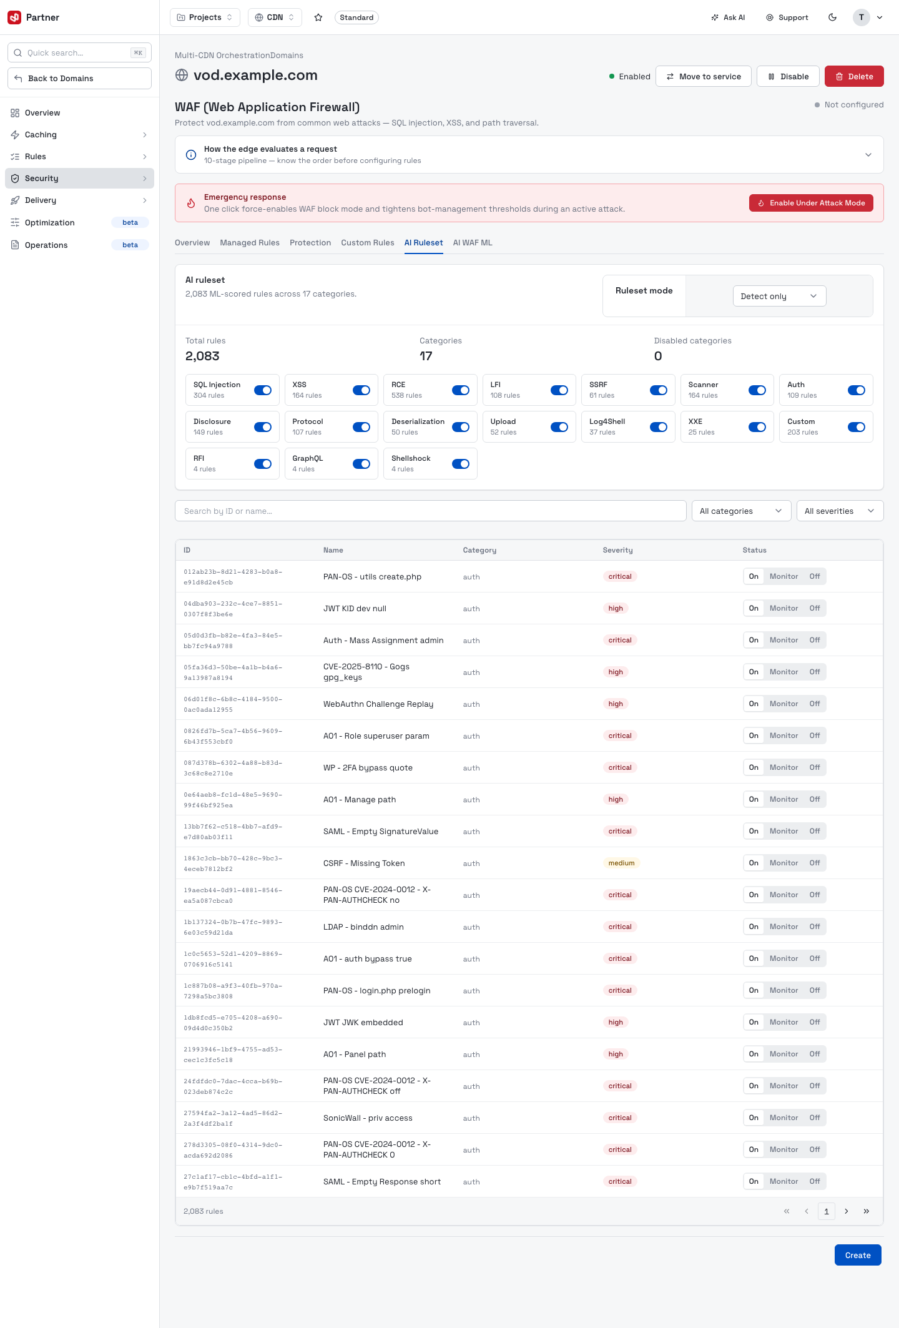Screen dimensions: 899x1328
Task: Go to next page arrow in pagination
Action: point(847,1211)
